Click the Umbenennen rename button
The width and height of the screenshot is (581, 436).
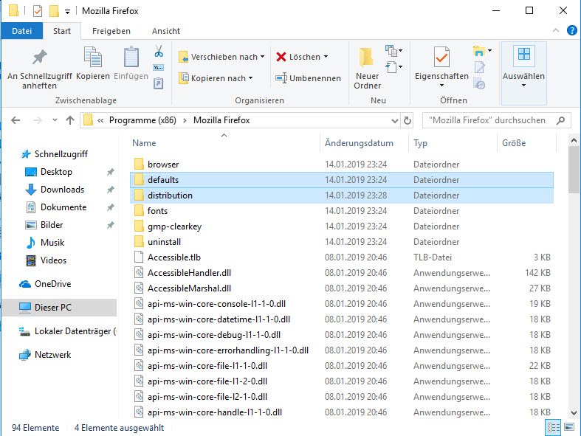tap(309, 78)
